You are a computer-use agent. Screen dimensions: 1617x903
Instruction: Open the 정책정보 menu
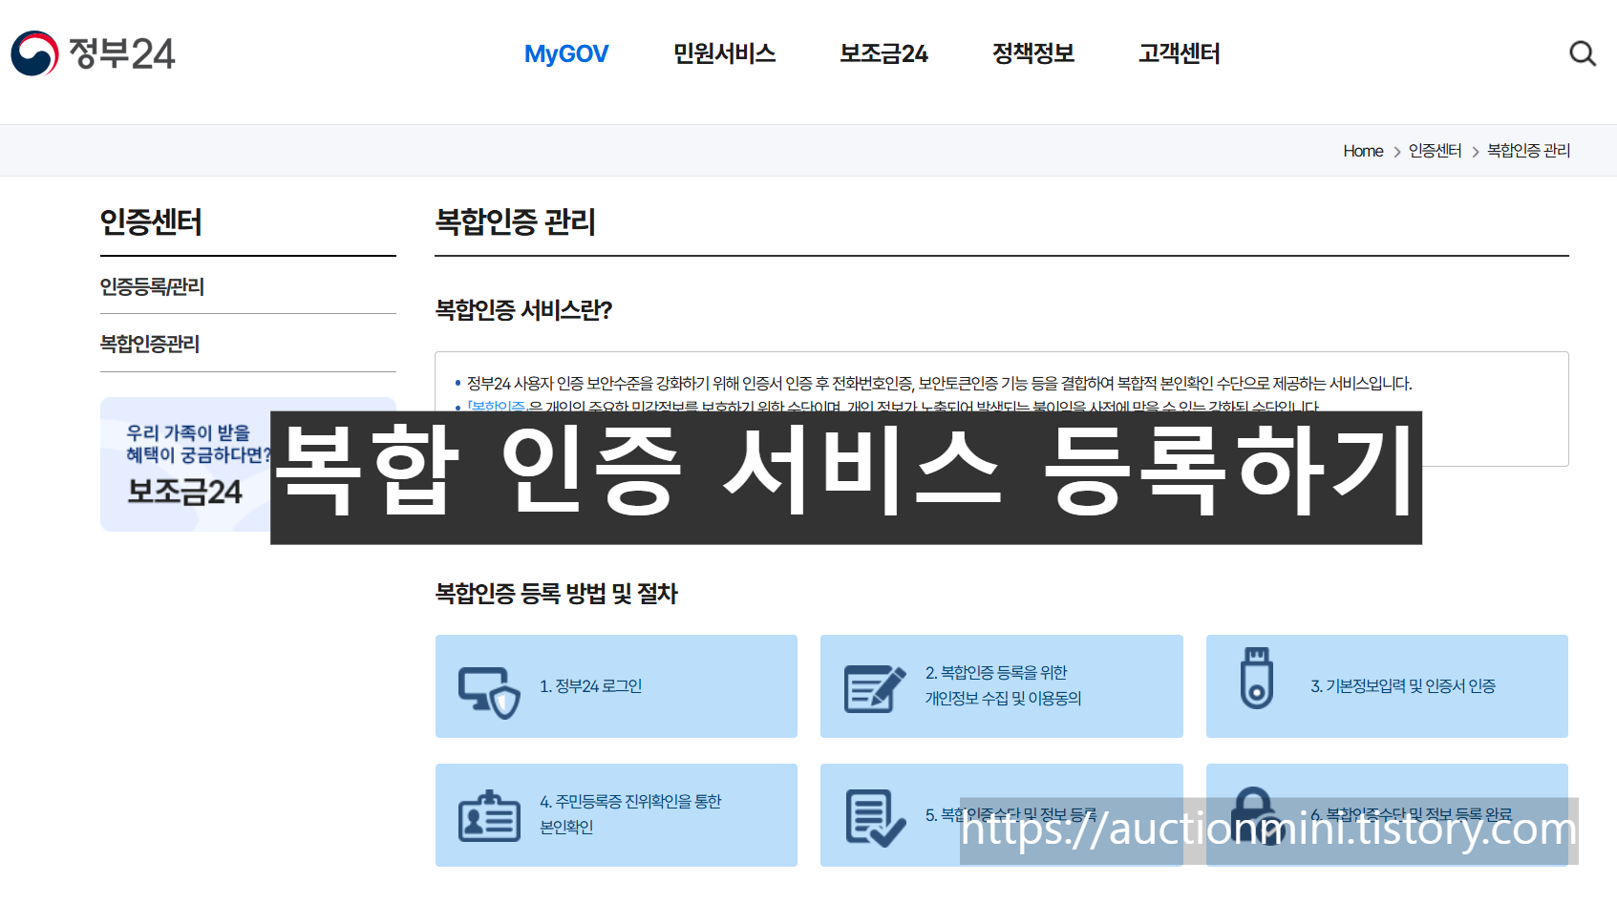1033,53
